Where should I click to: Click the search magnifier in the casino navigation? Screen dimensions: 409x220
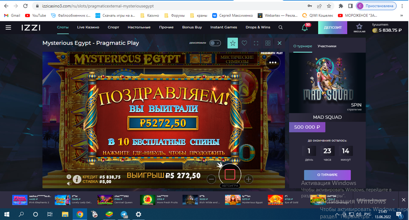(x=281, y=28)
